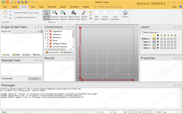
Task: Open the FILE menu
Action: [x=5, y=7]
